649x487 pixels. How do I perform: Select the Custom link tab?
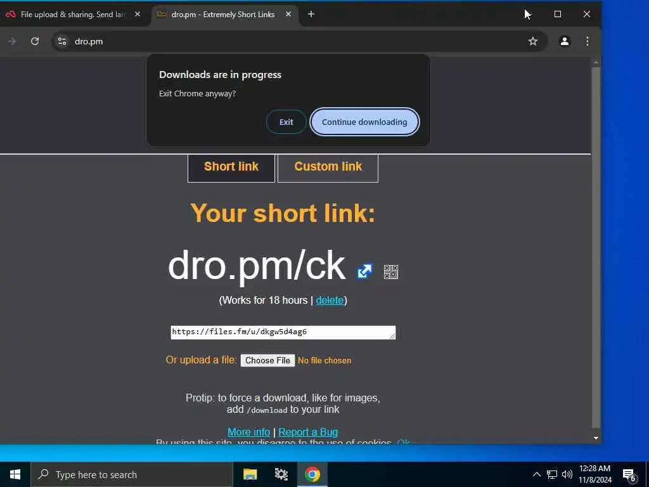click(x=328, y=167)
